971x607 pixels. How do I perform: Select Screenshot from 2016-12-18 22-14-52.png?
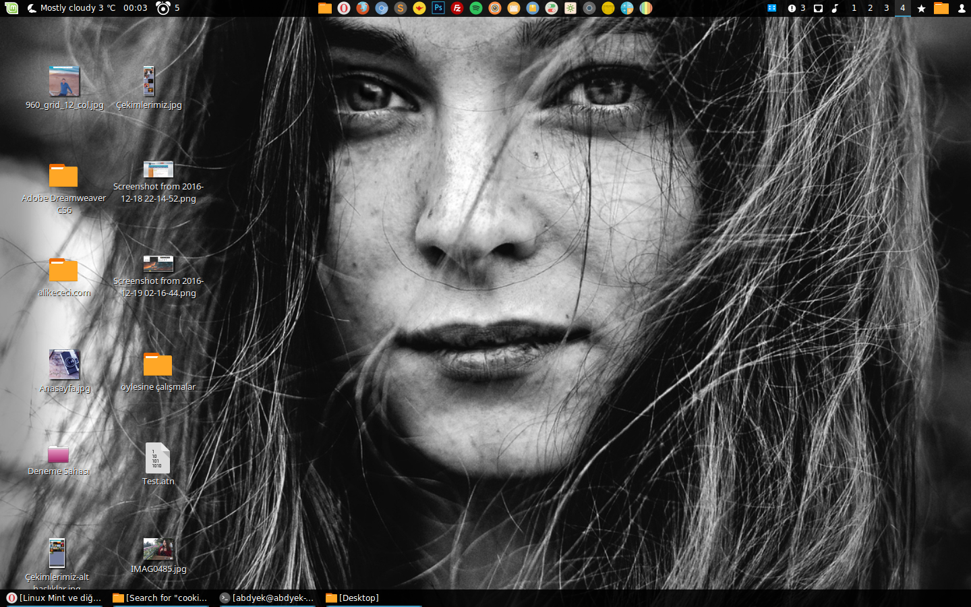(x=158, y=182)
